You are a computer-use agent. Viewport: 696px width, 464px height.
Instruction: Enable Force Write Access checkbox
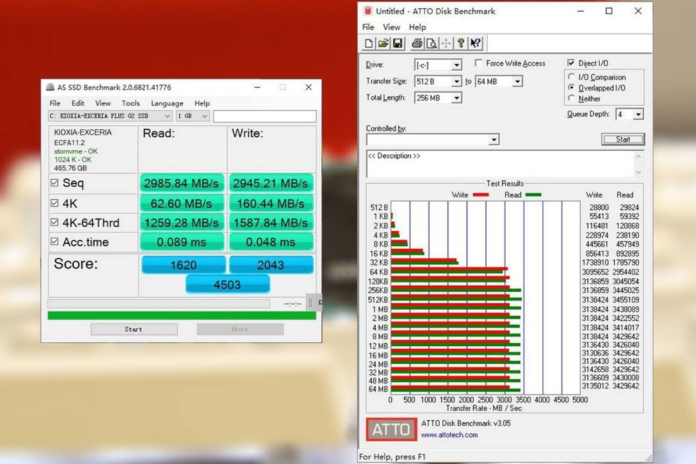click(479, 63)
